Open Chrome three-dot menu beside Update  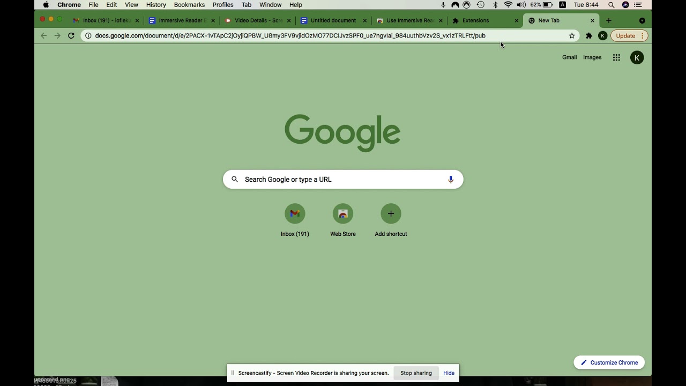click(x=642, y=35)
